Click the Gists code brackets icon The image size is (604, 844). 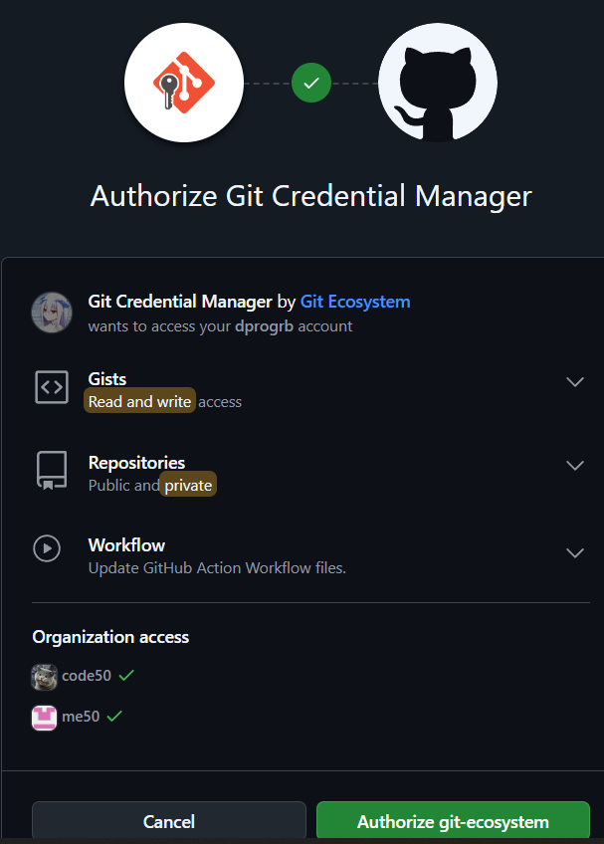point(52,387)
